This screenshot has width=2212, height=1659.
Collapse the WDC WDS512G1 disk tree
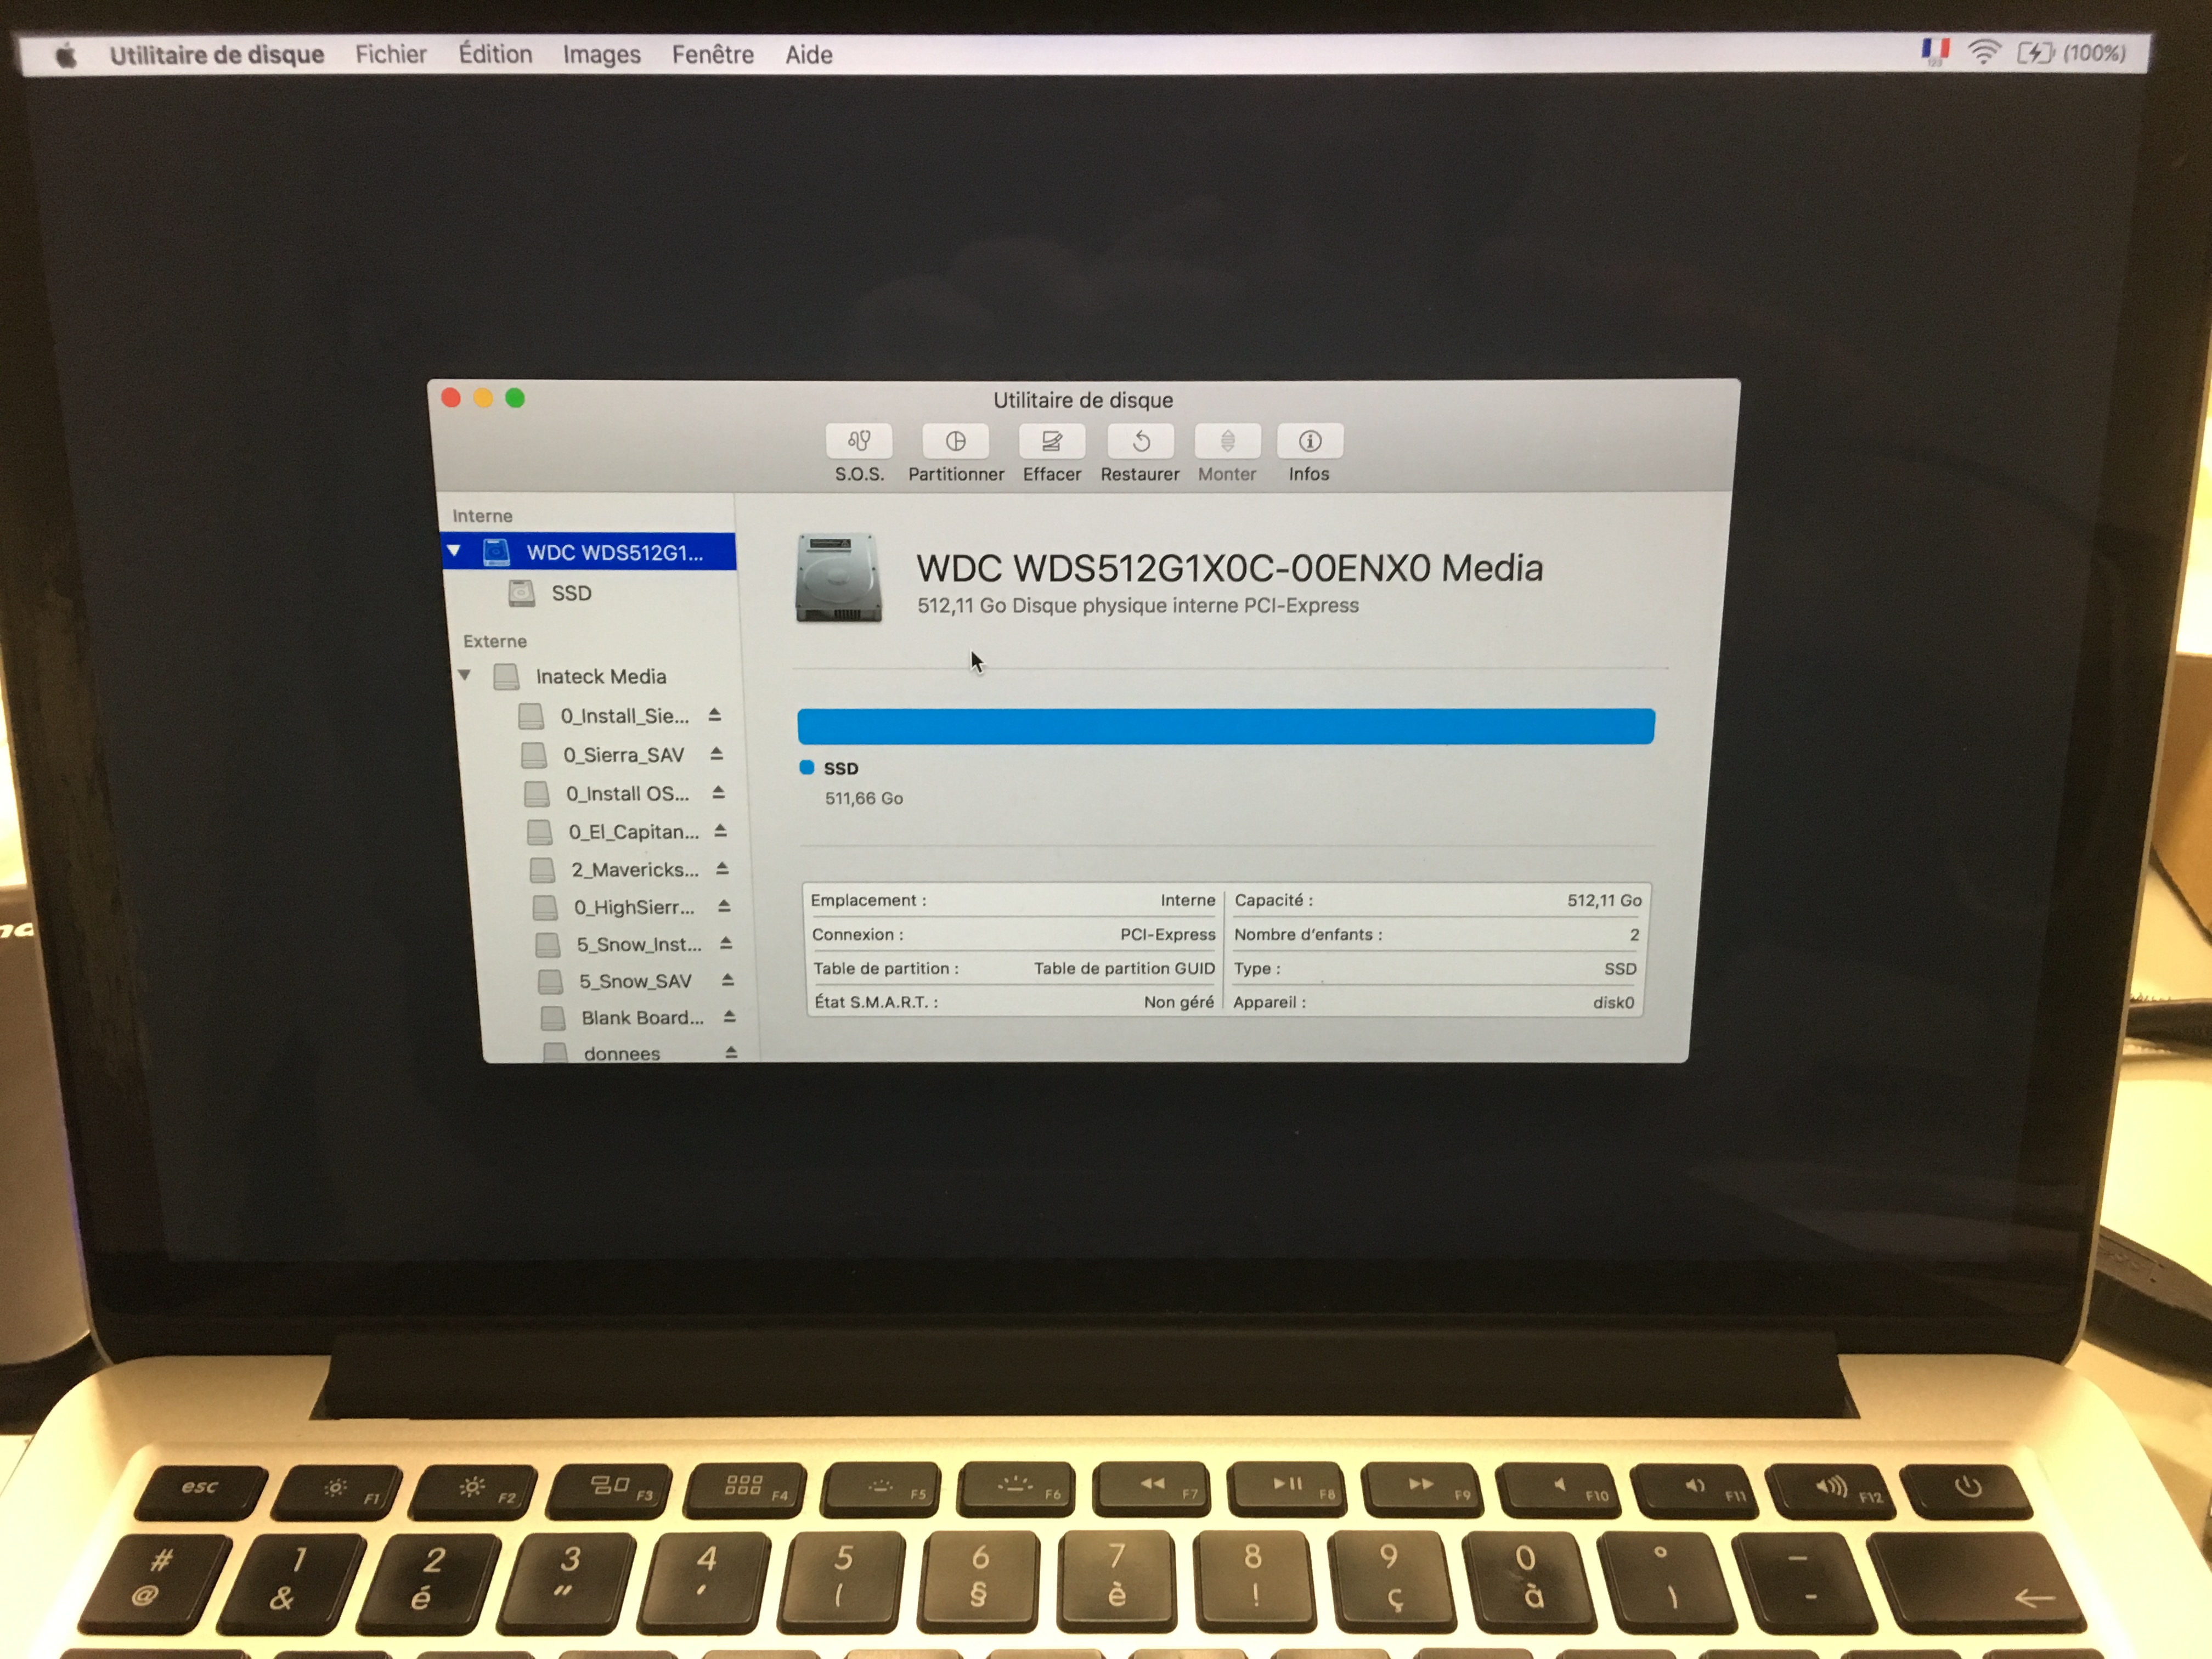tap(454, 551)
